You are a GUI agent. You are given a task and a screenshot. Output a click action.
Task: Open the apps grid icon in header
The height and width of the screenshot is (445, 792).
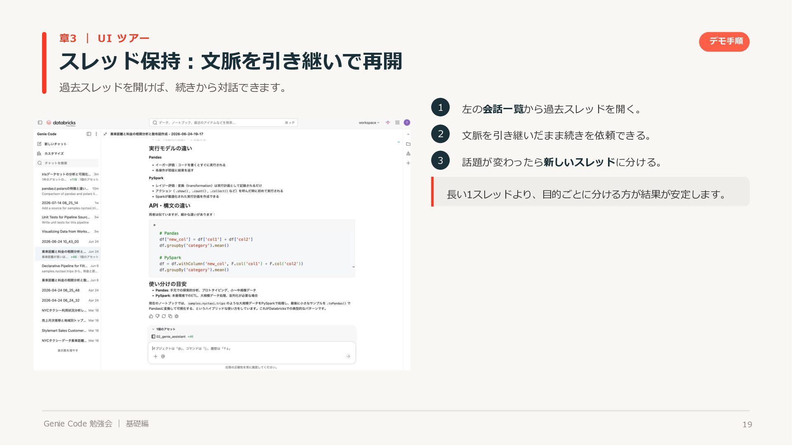[x=397, y=122]
